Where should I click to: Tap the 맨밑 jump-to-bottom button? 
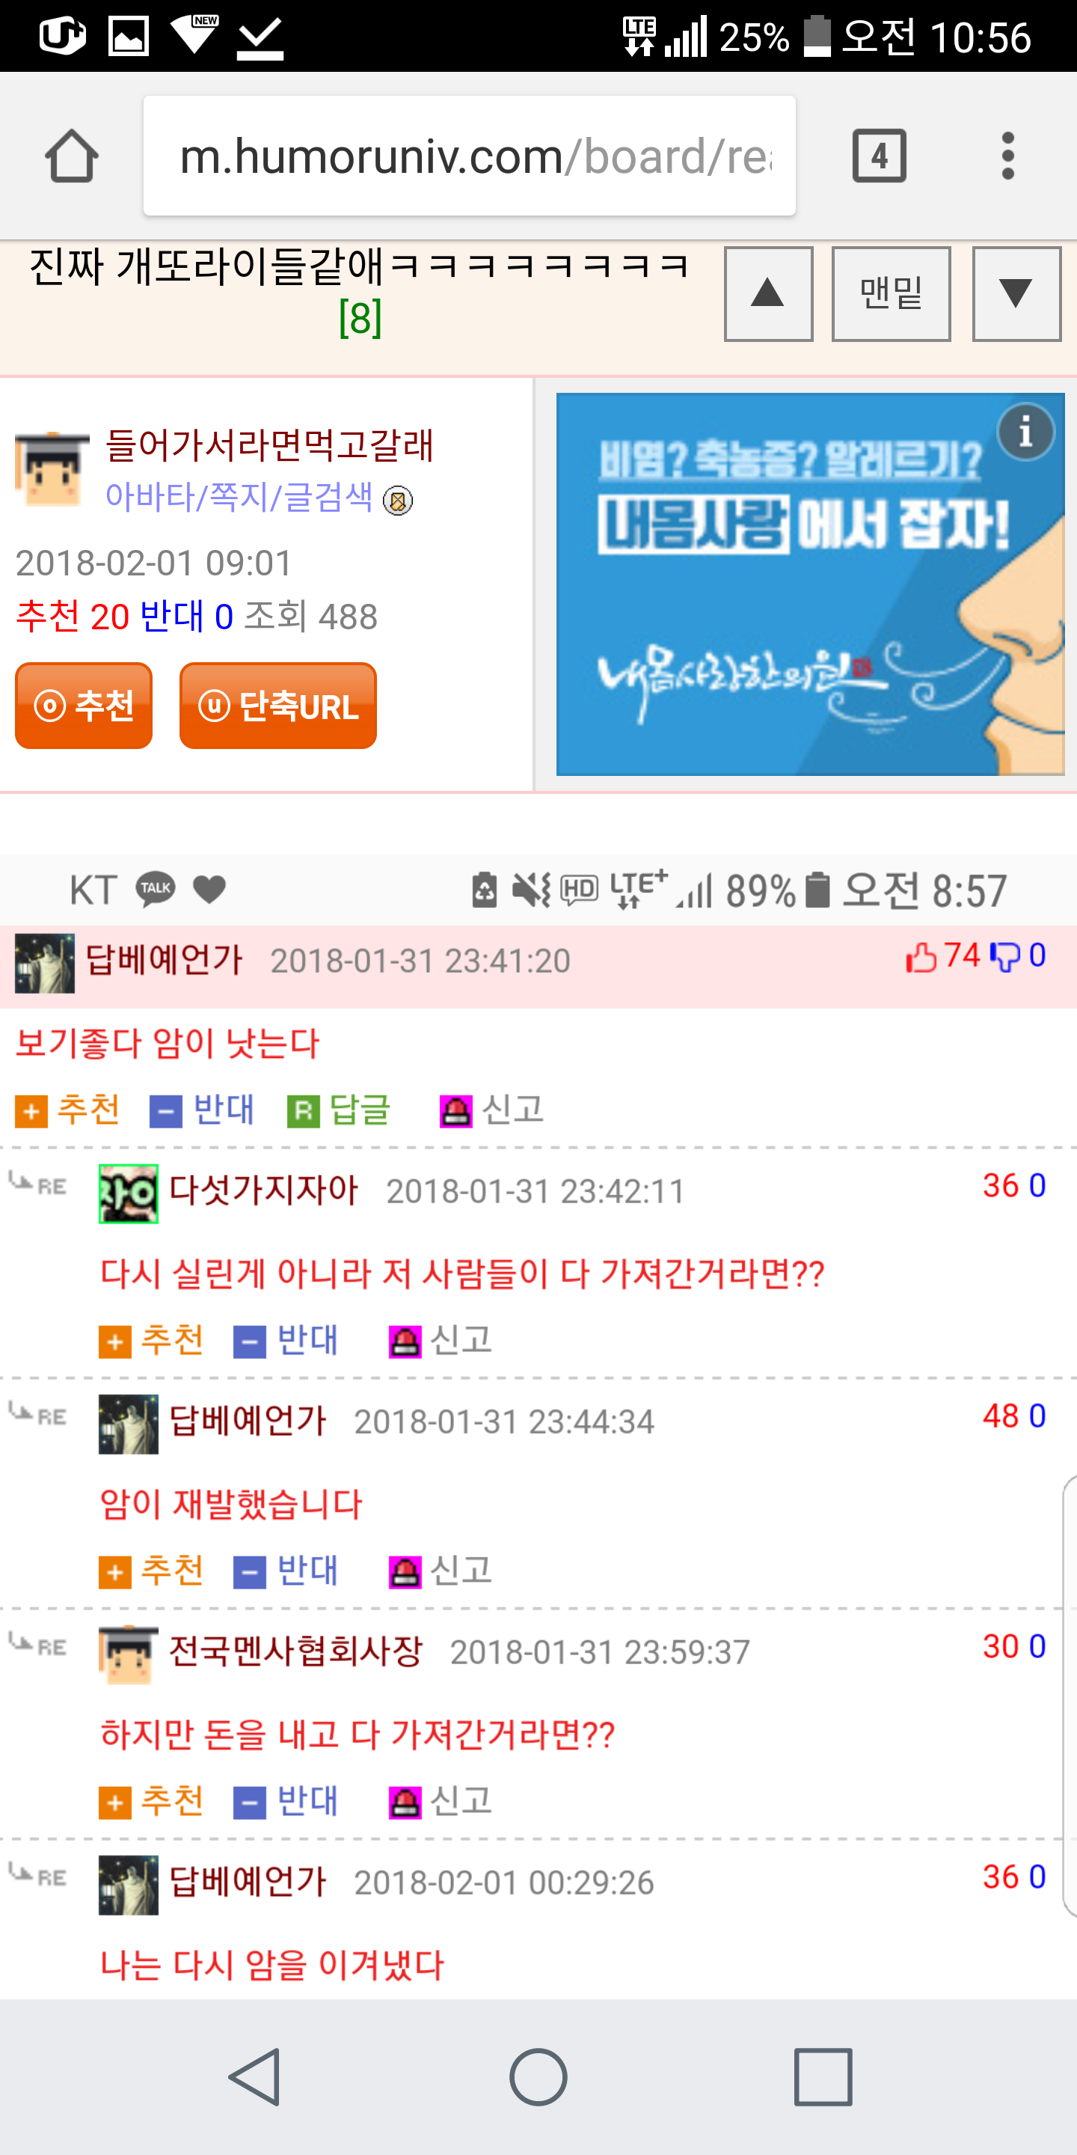(891, 293)
